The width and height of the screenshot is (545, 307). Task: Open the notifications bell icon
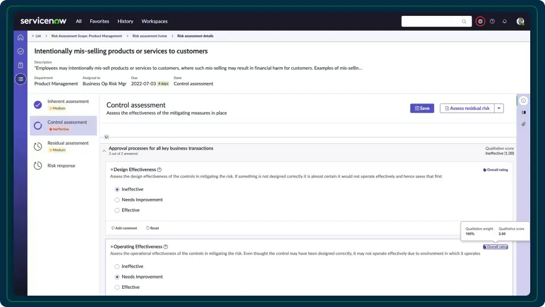coord(505,22)
